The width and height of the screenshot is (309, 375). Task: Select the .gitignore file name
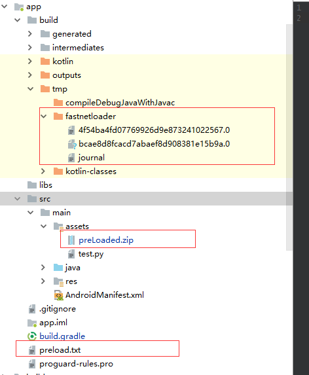pos(58,309)
